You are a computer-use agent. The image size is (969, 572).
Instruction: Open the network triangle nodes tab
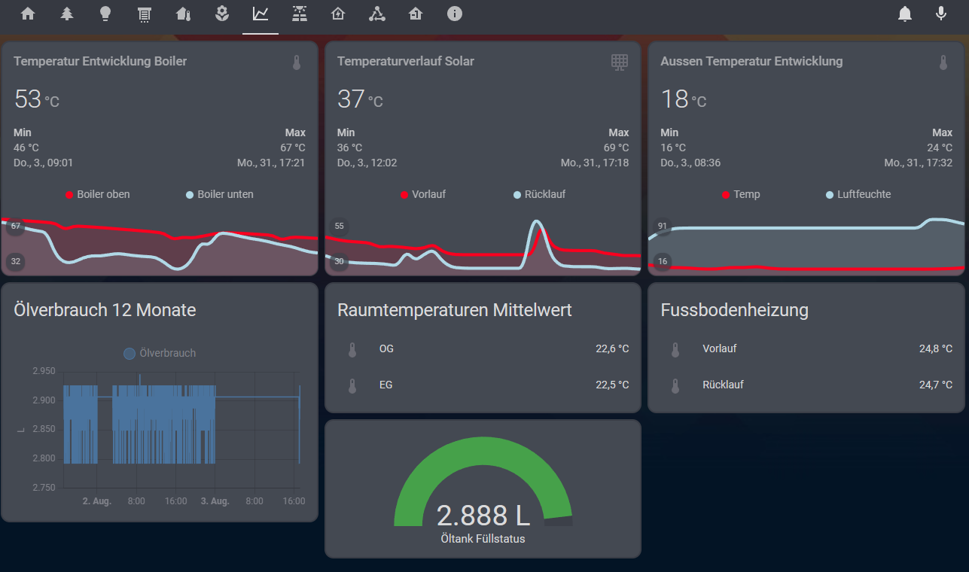(377, 14)
